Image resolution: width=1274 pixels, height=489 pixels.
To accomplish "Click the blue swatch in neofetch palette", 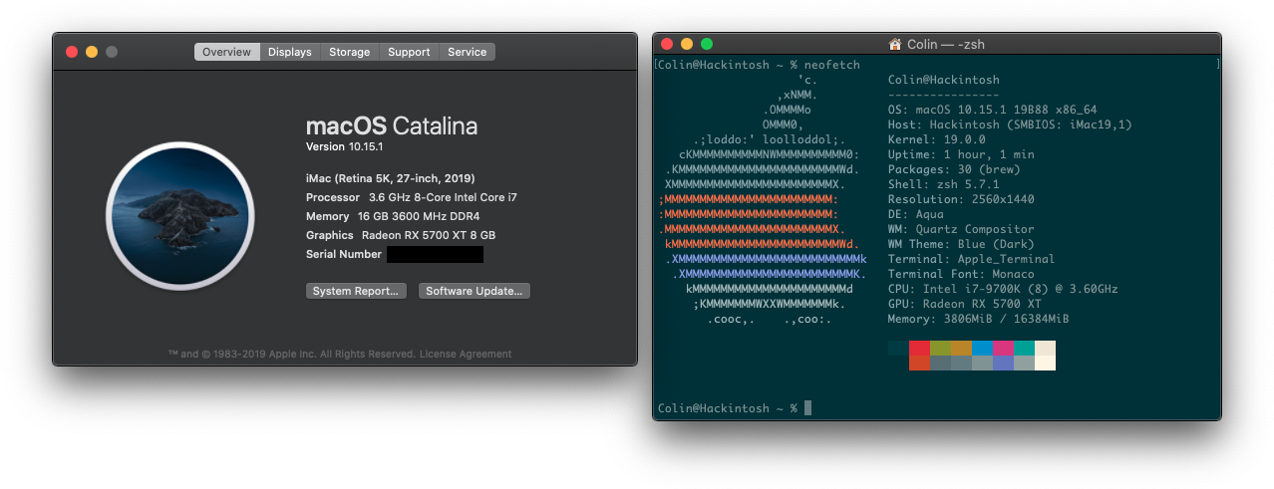I will click(982, 348).
